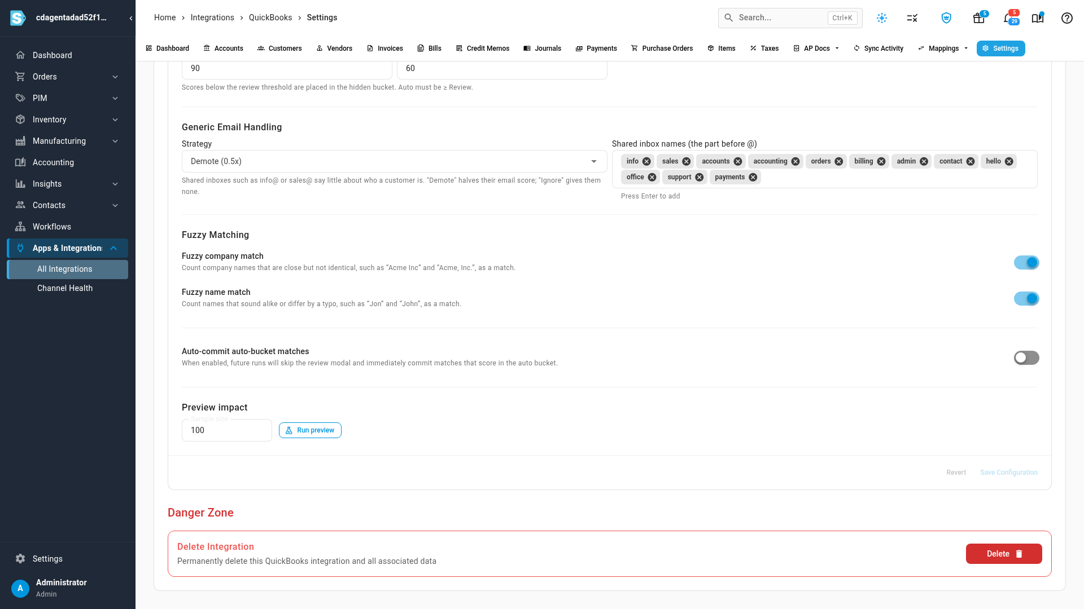Collapse the sidebar with the chevron
The height and width of the screenshot is (609, 1084).
coord(131,18)
